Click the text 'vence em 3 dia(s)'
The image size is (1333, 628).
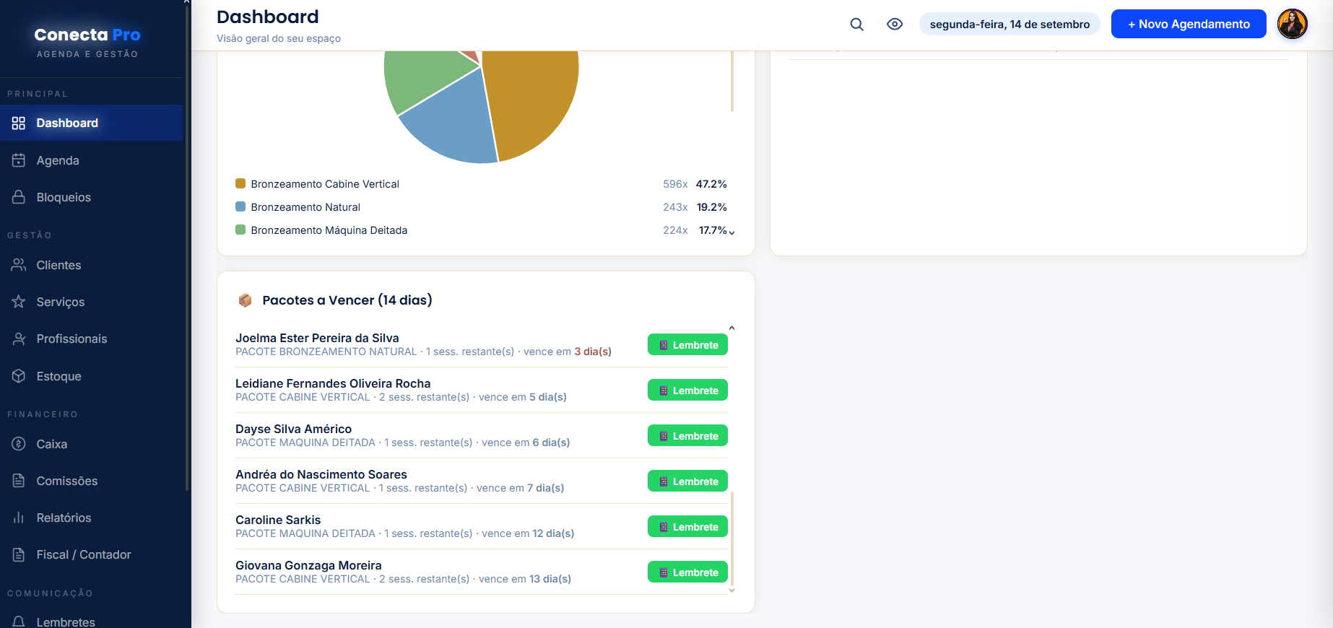568,352
